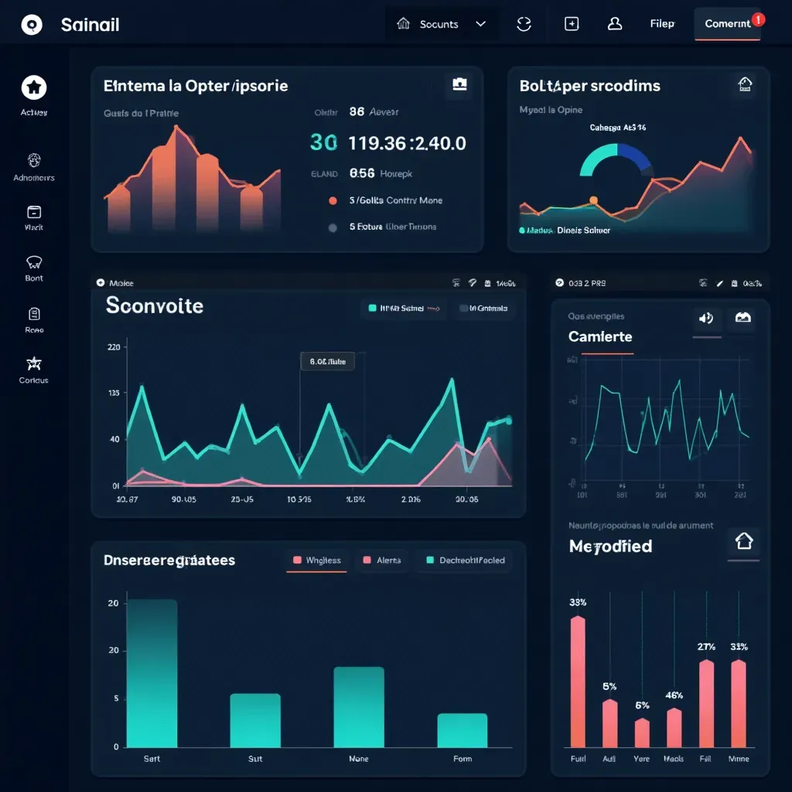Open the Filep menu item
Viewport: 792px width, 792px height.
662,24
